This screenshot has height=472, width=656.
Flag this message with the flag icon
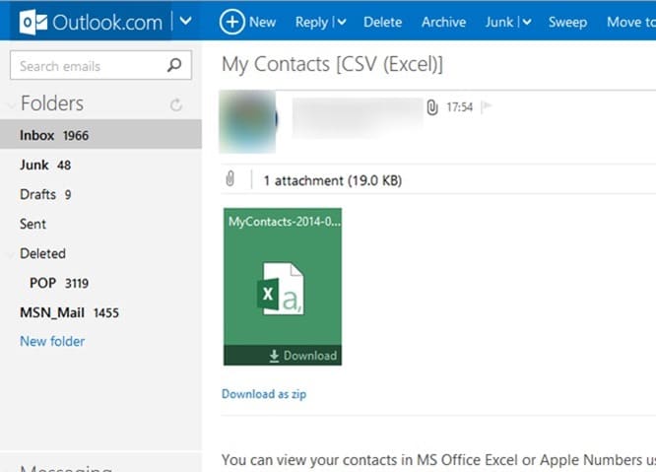tap(487, 107)
